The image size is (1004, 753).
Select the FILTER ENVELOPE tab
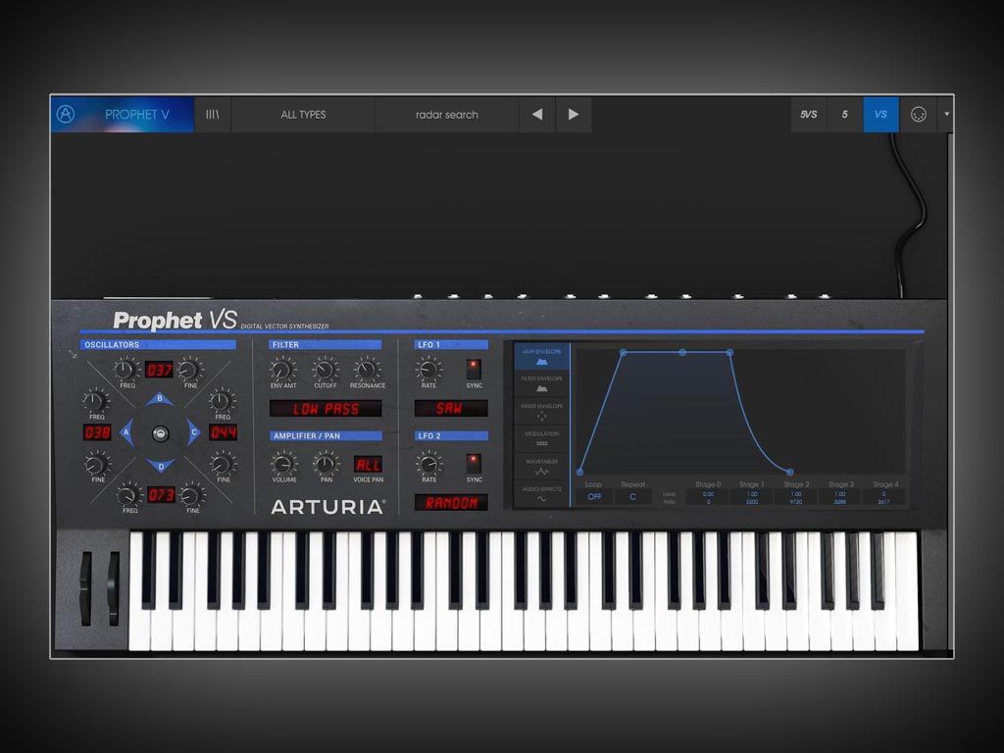pyautogui.click(x=541, y=384)
